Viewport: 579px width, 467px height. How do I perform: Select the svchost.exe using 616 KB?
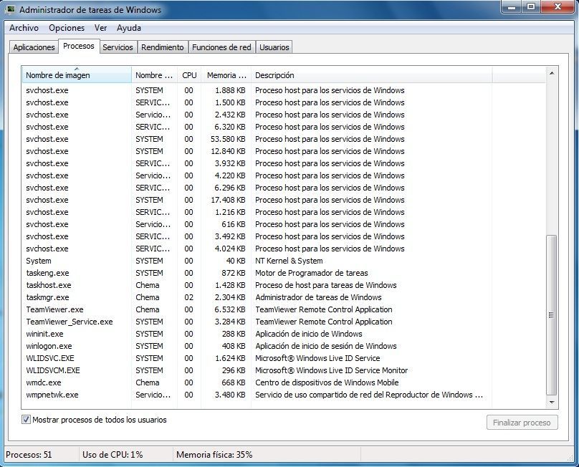coord(257,224)
